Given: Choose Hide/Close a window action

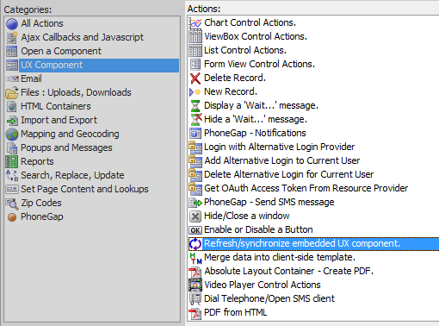Looking at the screenshot, I should tap(247, 216).
